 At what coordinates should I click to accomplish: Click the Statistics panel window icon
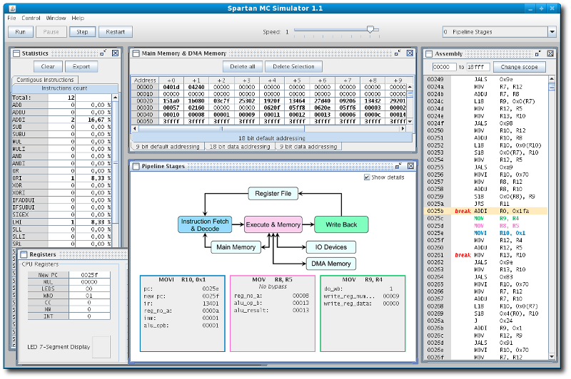(16, 53)
